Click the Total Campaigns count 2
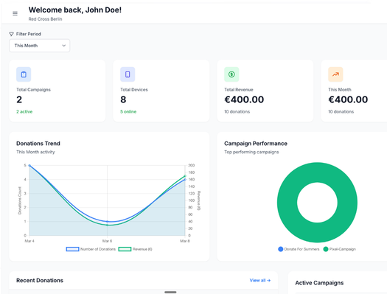The width and height of the screenshot is (387, 294). click(19, 99)
